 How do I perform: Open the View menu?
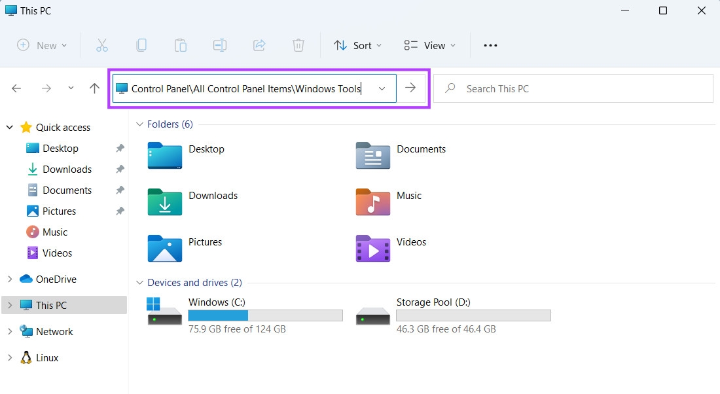(x=429, y=45)
